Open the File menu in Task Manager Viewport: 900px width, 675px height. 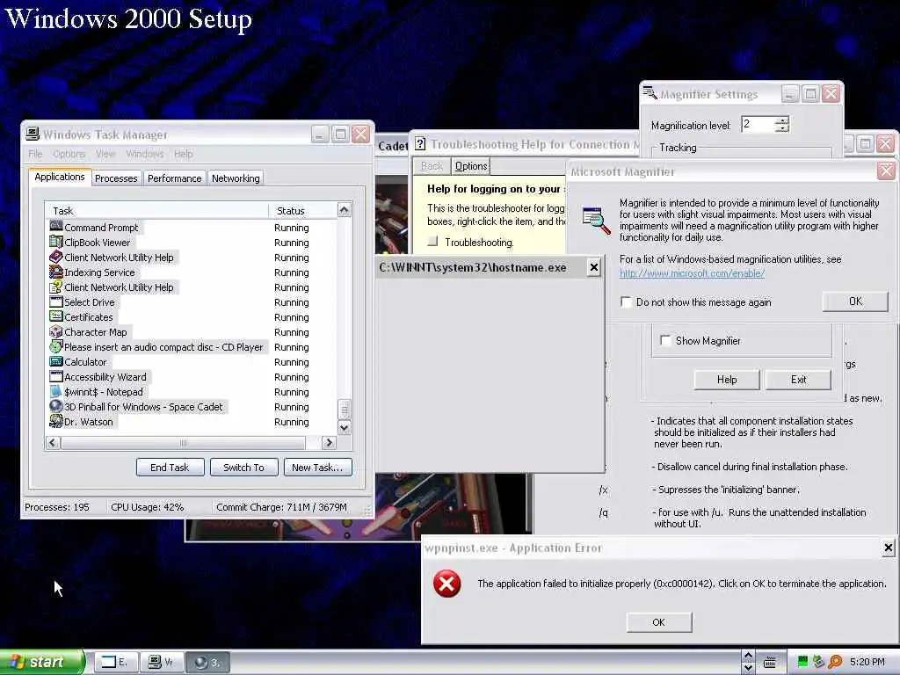35,154
